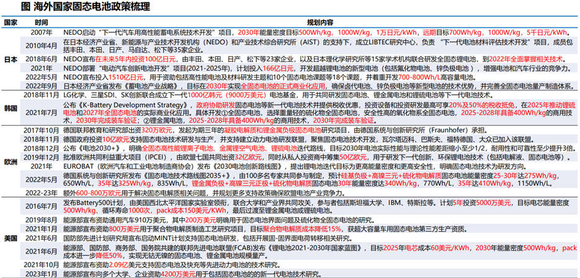The width and height of the screenshot is (580, 278).
Task: Click the '2021年1月' date cell
Action: (42, 229)
